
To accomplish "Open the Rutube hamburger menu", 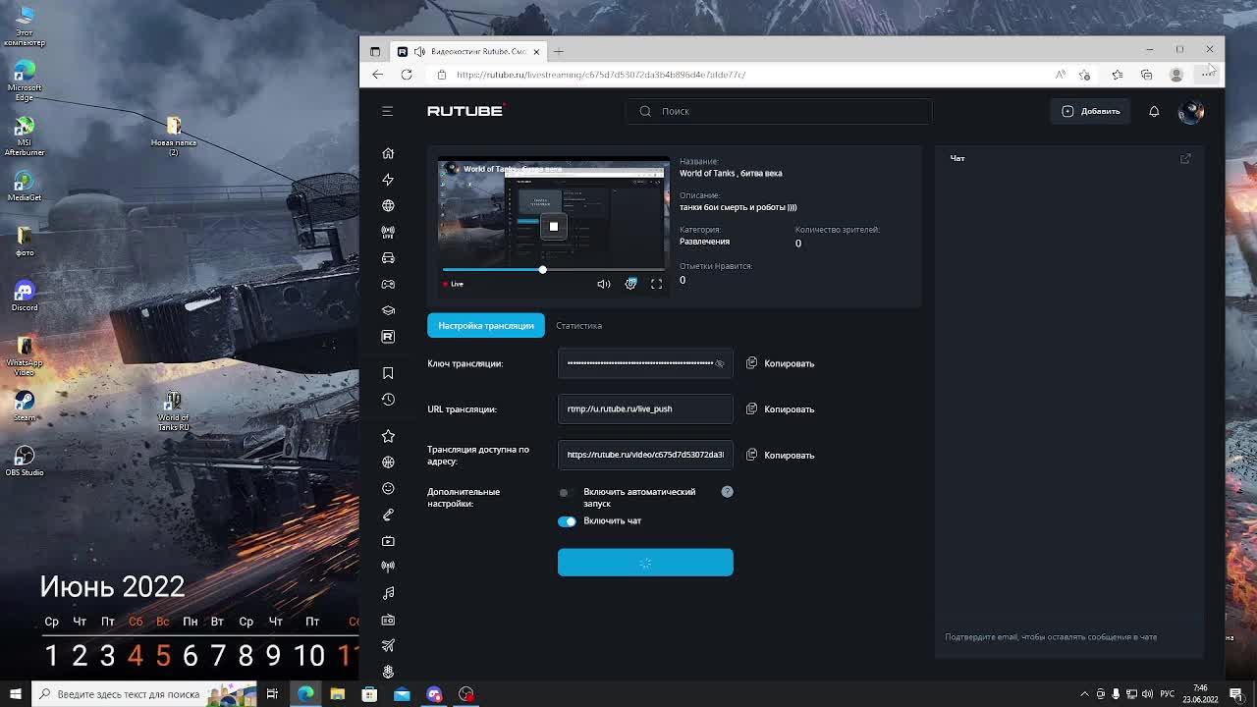I will pyautogui.click(x=387, y=111).
